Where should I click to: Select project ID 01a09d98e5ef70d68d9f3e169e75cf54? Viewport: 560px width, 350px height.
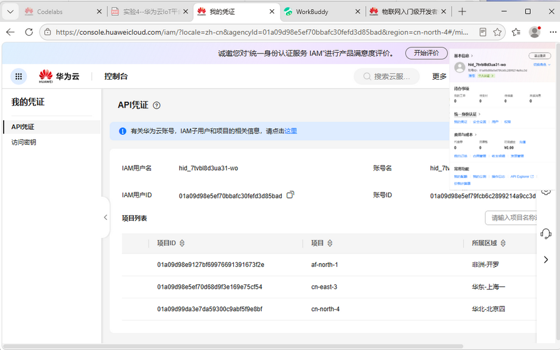pos(209,287)
